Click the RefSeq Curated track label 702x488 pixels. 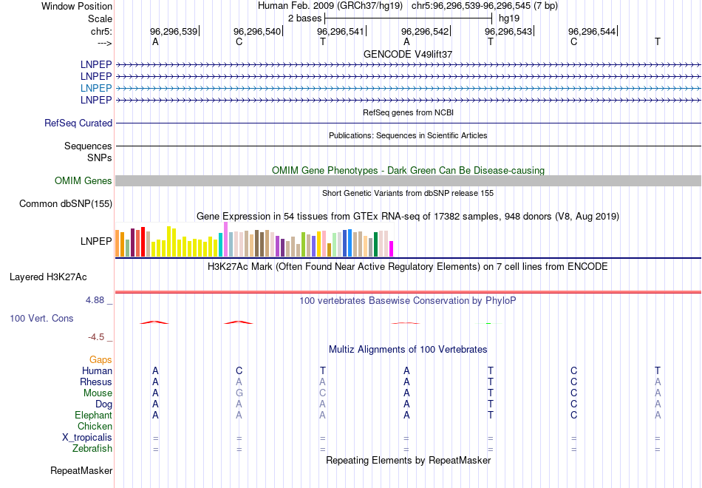coord(78,123)
